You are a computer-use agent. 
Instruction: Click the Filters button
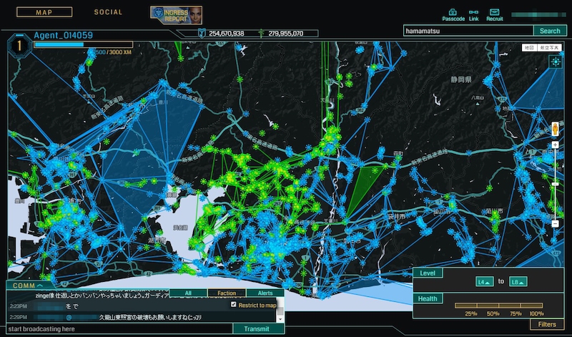[x=547, y=324]
